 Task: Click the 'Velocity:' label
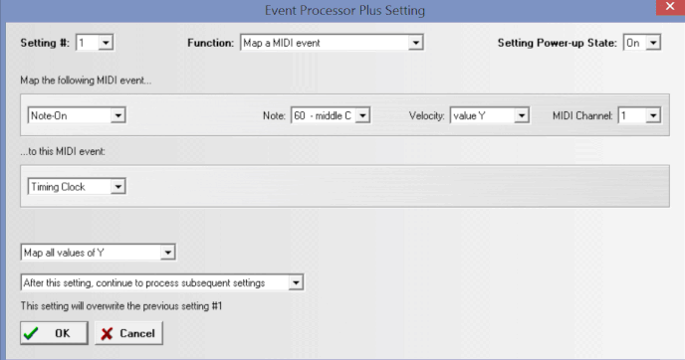coord(426,115)
